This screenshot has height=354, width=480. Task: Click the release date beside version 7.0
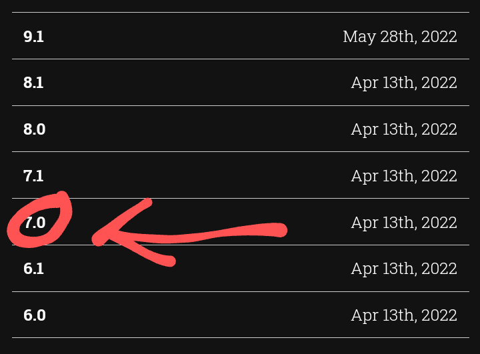pos(404,223)
